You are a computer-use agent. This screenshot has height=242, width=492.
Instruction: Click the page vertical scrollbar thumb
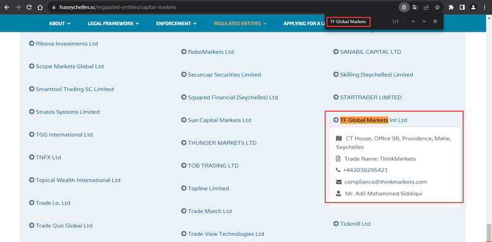point(489,232)
